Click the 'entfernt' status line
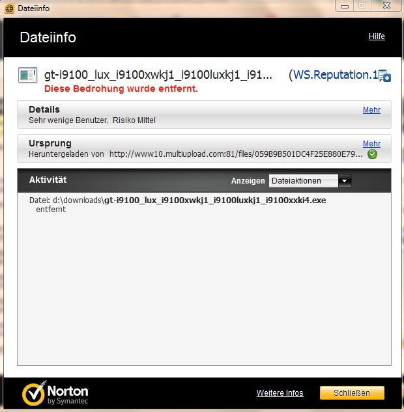 51,210
